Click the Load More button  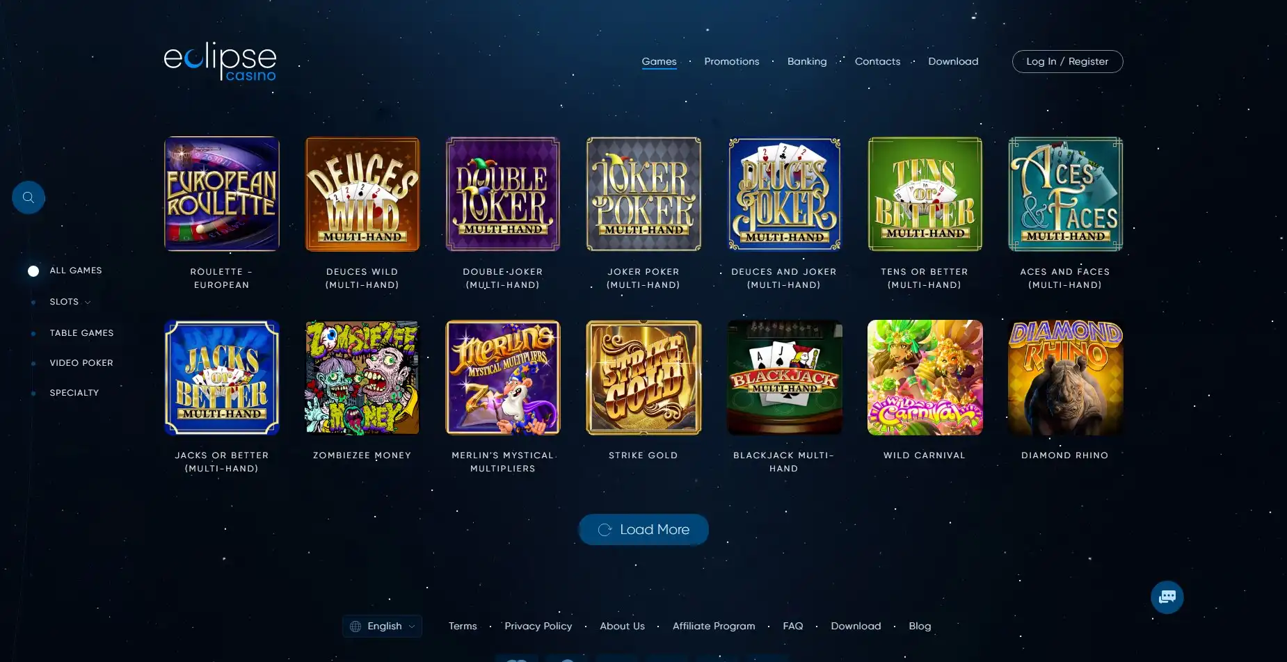coord(643,530)
